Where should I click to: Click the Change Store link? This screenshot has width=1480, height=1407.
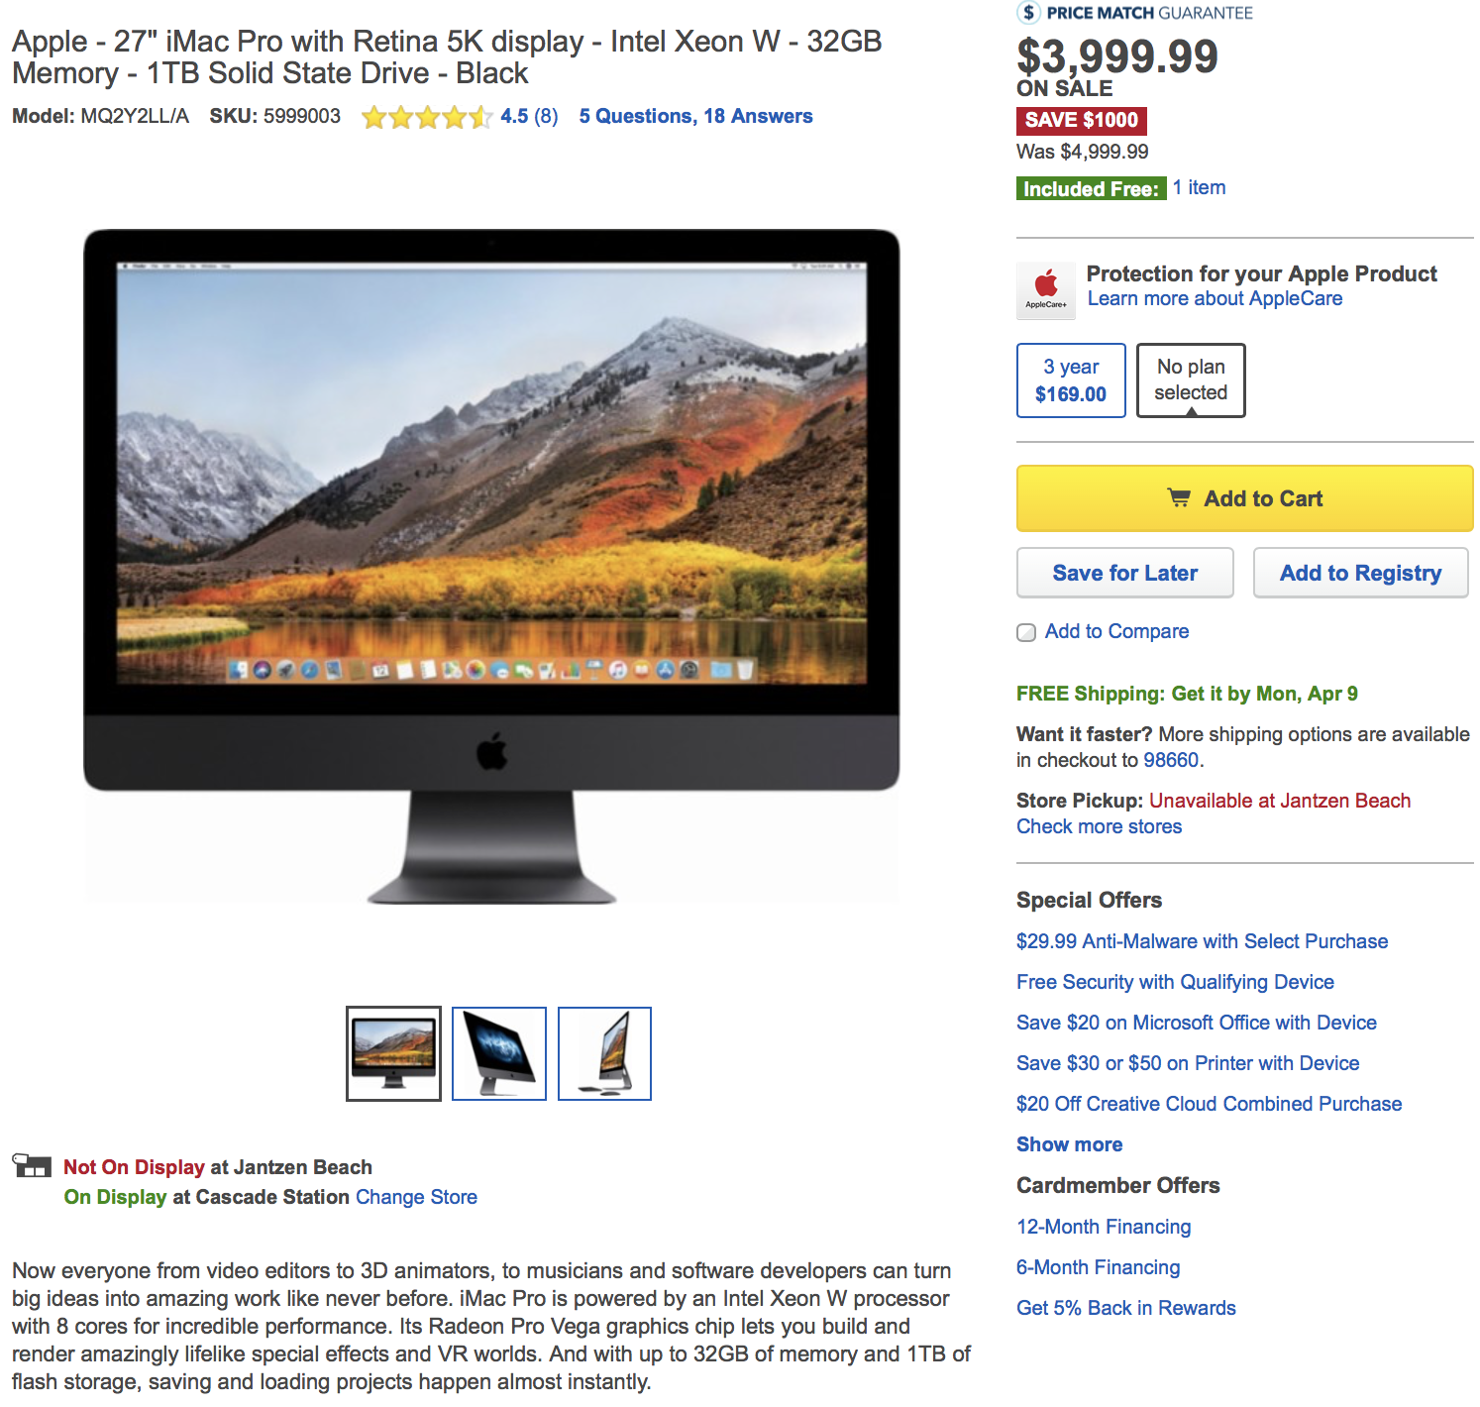click(416, 1197)
